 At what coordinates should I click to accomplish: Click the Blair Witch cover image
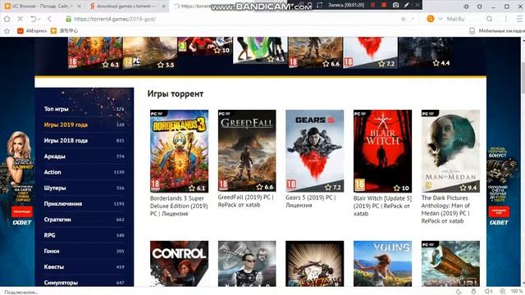pyautogui.click(x=383, y=151)
